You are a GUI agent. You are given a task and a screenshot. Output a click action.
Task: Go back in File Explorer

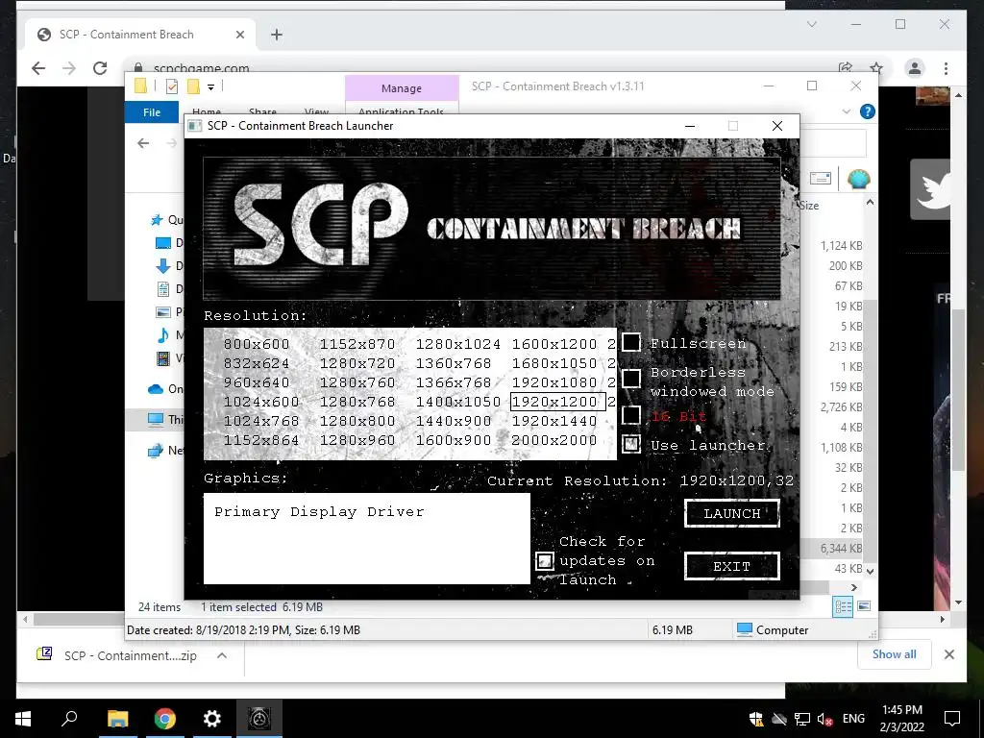click(x=143, y=143)
